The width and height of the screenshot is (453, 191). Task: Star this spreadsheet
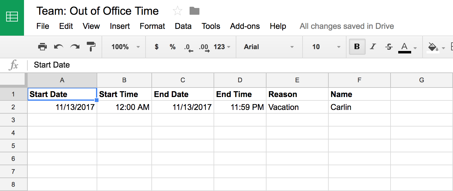(178, 11)
